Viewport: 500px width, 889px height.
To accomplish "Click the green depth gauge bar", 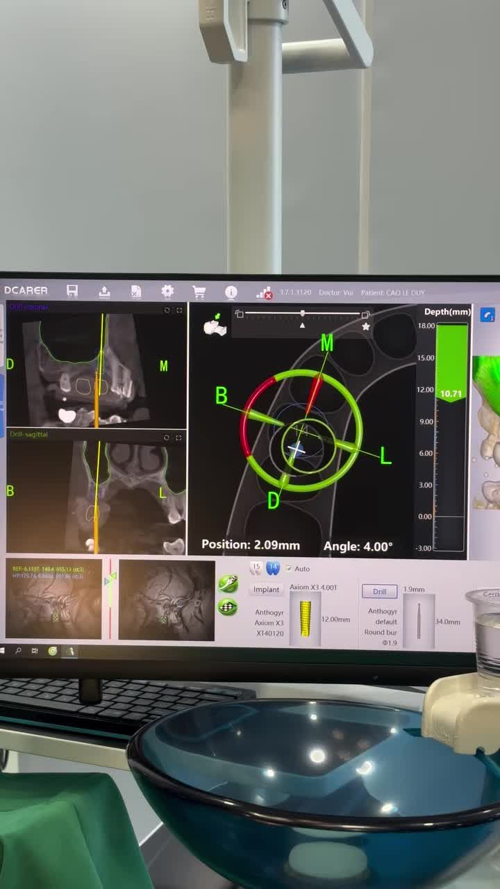I will pos(451,363).
